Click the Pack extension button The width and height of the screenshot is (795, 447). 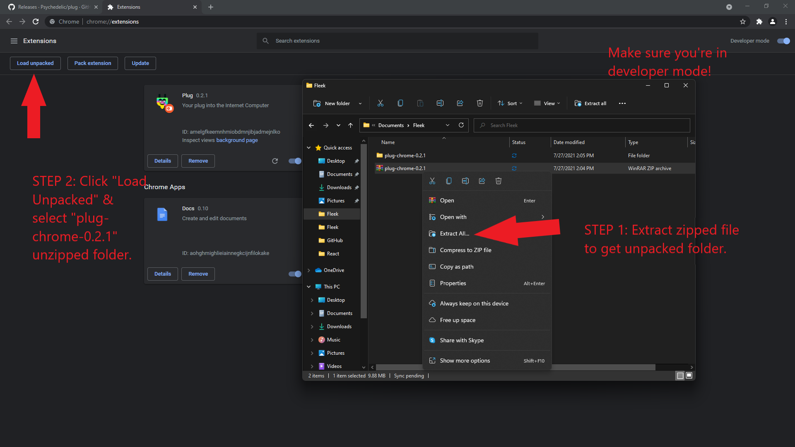pyautogui.click(x=93, y=63)
